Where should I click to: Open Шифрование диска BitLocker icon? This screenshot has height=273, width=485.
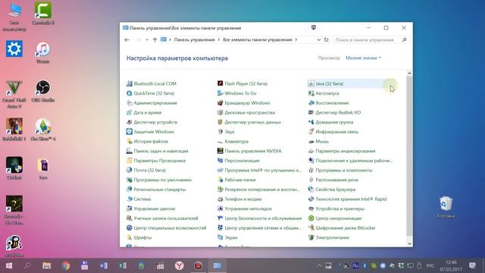(x=311, y=227)
